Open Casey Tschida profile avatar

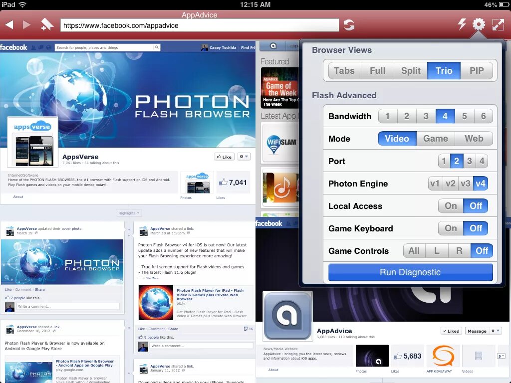point(204,47)
